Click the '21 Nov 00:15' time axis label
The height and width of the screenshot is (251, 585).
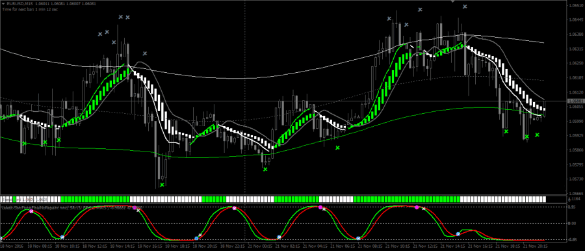261,247
